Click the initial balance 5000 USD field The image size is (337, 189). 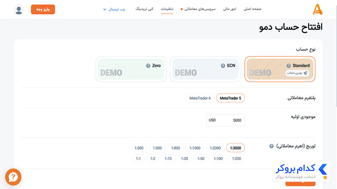pyautogui.click(x=225, y=120)
